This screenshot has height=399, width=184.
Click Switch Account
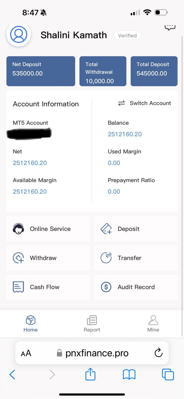(144, 103)
